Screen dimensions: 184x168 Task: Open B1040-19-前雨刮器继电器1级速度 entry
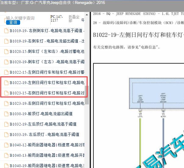47,166
